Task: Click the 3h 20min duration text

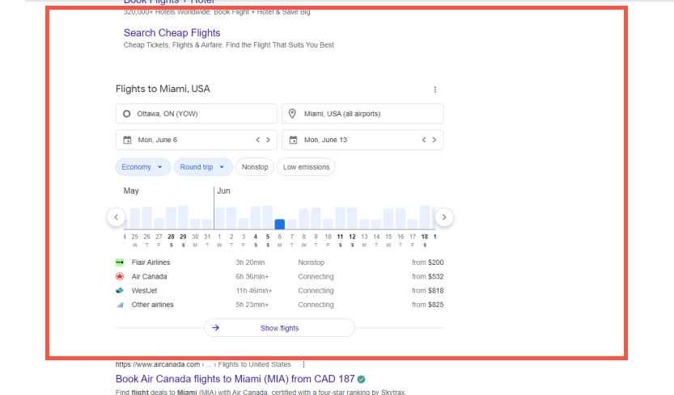Action: point(250,263)
